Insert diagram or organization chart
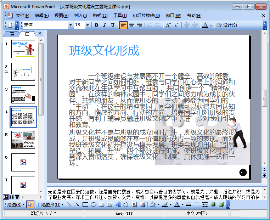 click(126, 204)
